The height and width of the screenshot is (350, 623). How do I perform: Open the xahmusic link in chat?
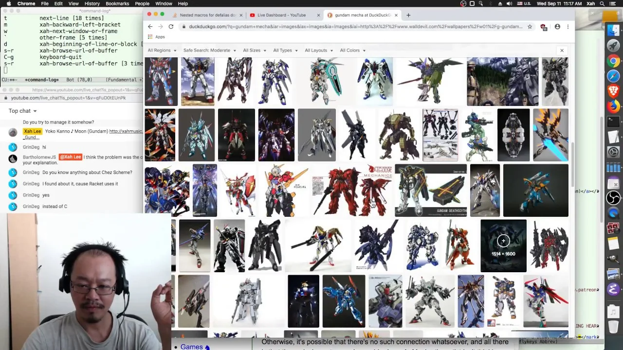click(x=126, y=131)
